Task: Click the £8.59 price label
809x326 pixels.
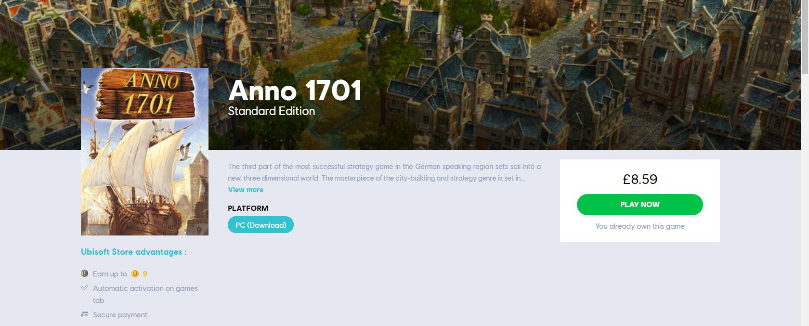Action: click(639, 179)
